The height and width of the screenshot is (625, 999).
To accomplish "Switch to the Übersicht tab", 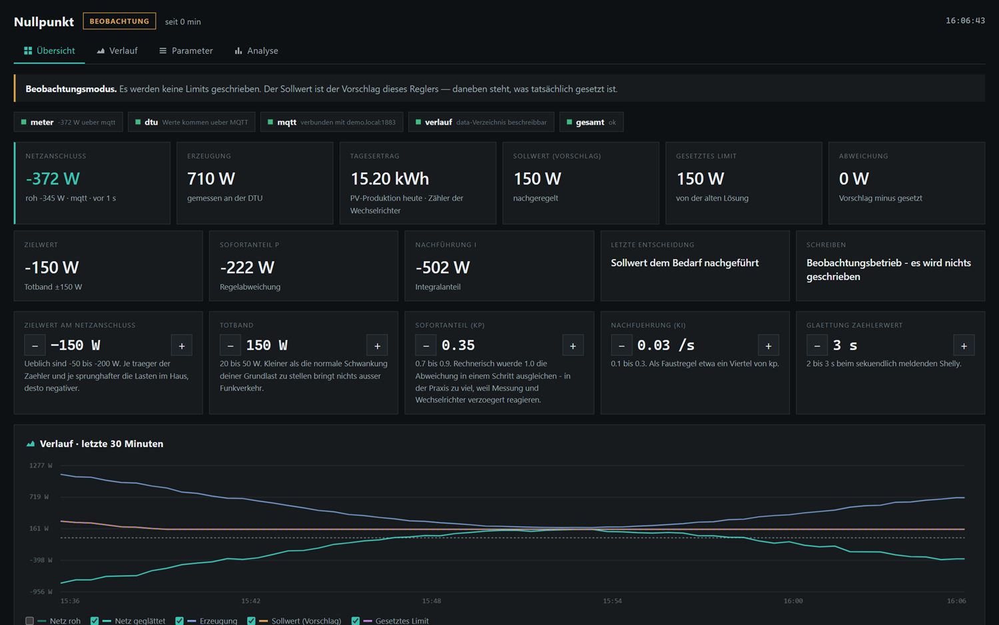I will coord(49,51).
